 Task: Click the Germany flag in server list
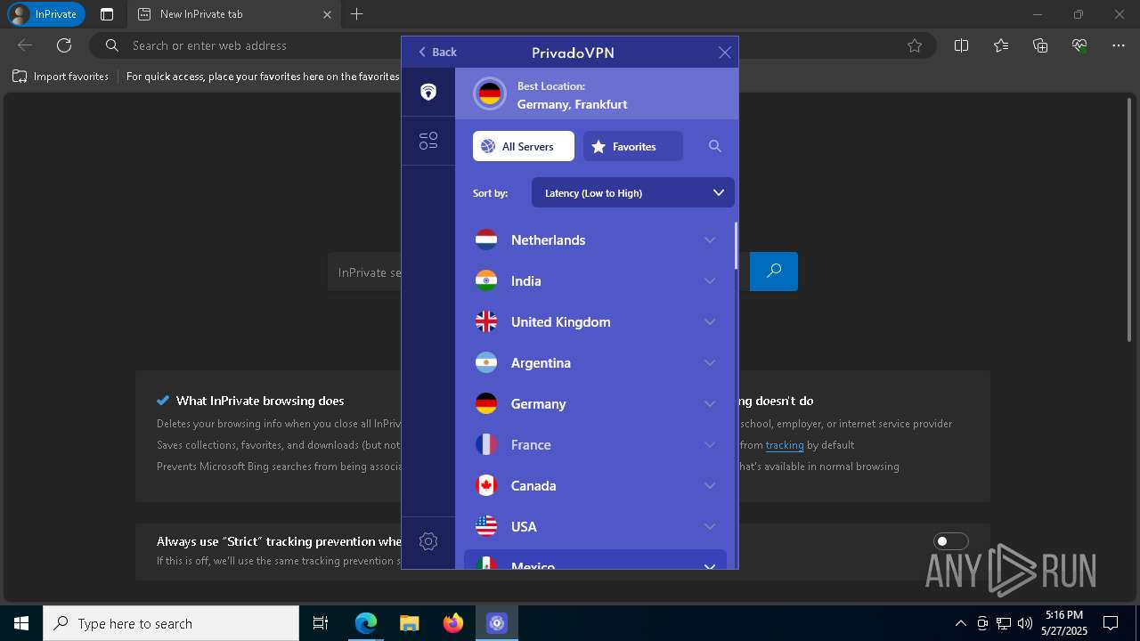(x=486, y=403)
